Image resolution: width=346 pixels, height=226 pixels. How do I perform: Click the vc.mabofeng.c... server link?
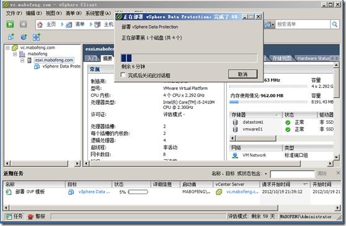tap(242, 192)
